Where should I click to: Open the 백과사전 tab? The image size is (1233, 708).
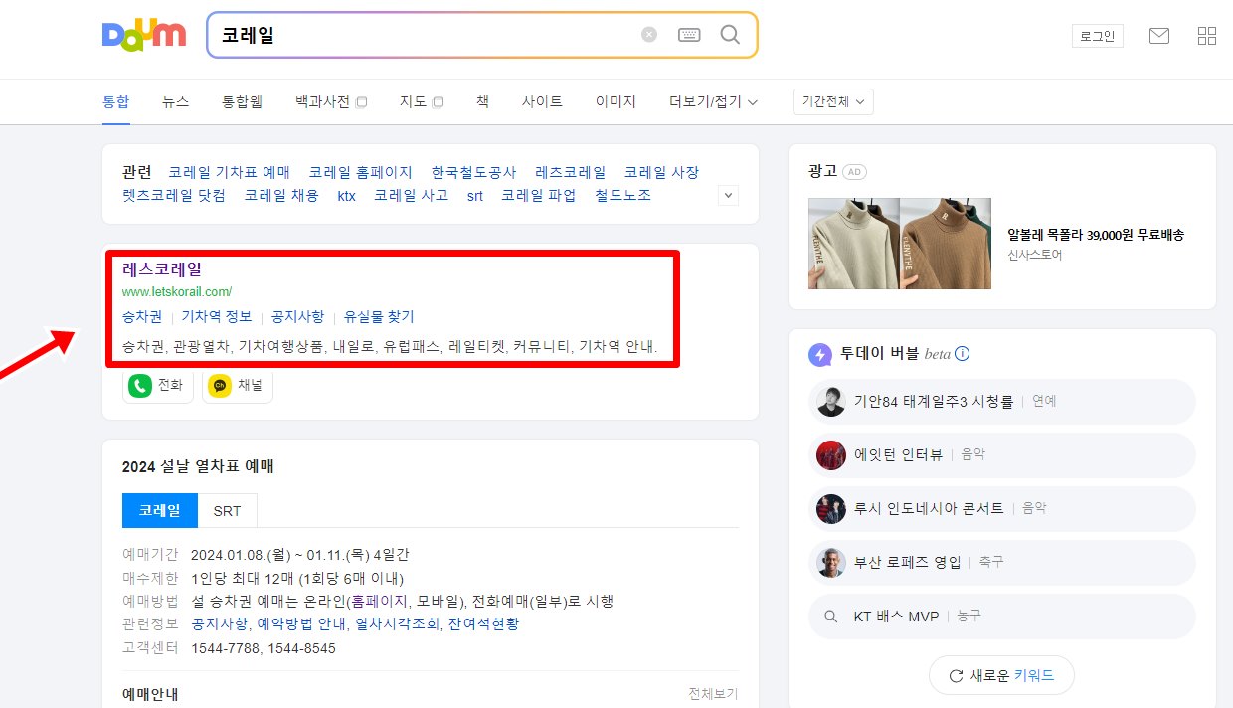323,101
